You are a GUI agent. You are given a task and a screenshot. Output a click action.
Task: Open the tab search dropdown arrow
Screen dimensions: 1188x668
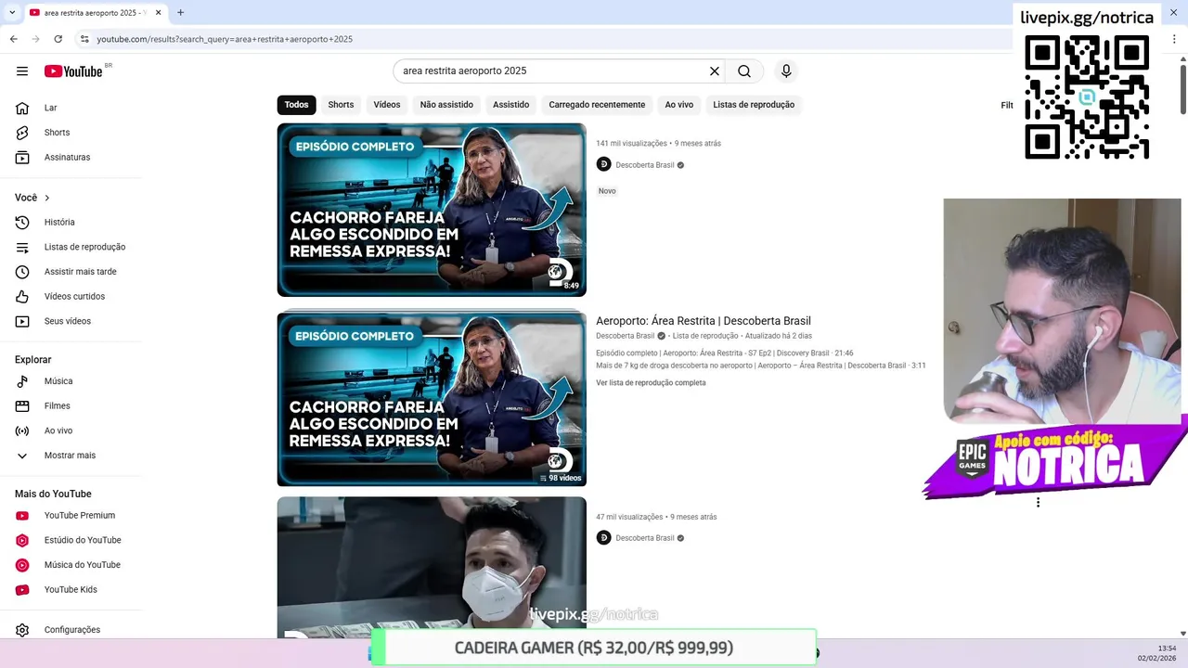coord(12,13)
